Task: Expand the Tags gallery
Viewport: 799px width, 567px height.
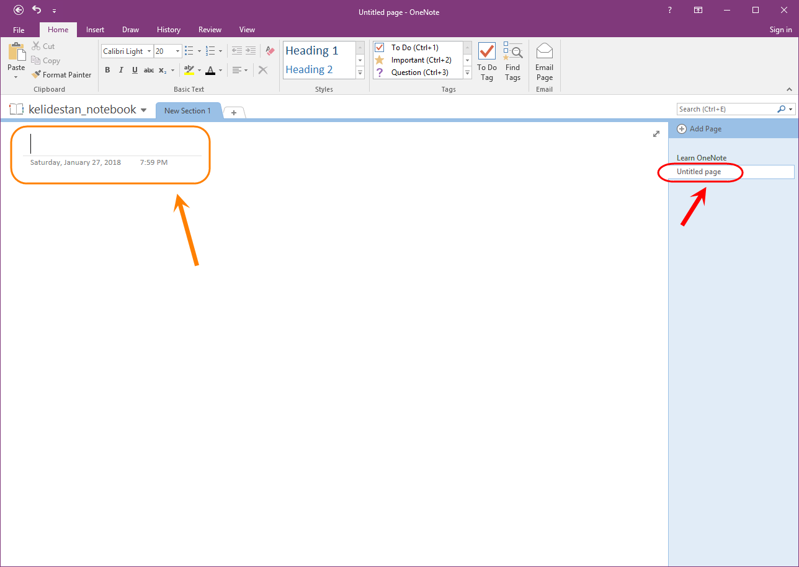Action: (x=468, y=73)
